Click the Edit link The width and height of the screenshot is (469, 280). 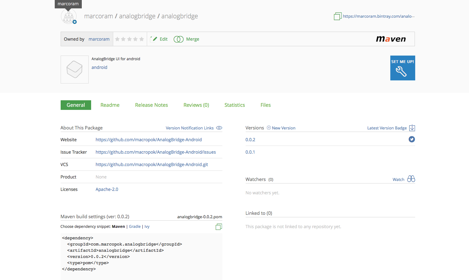[164, 39]
